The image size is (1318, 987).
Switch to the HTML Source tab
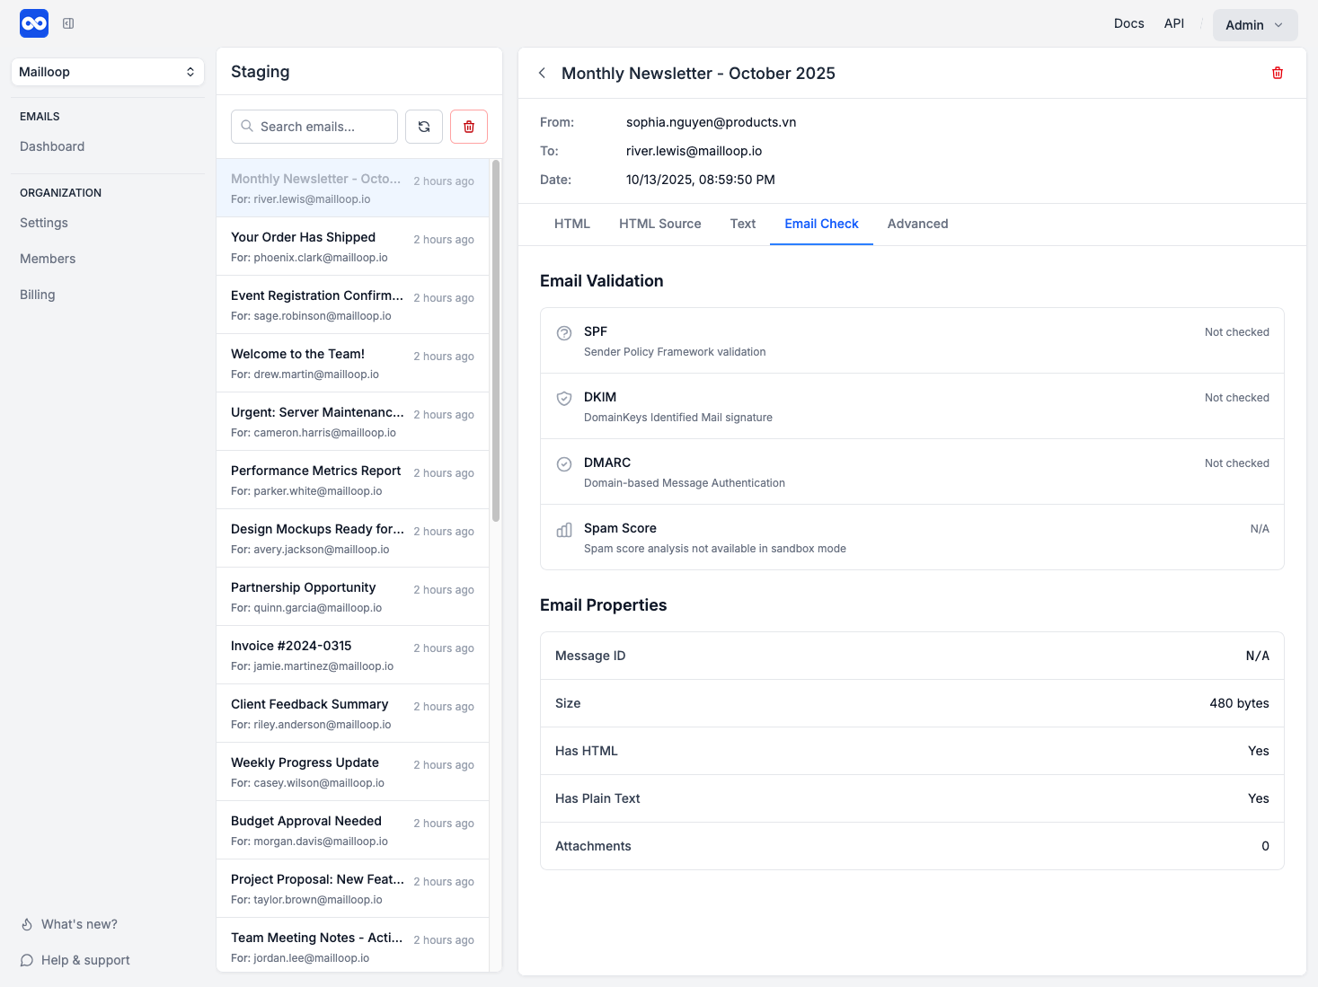click(659, 224)
